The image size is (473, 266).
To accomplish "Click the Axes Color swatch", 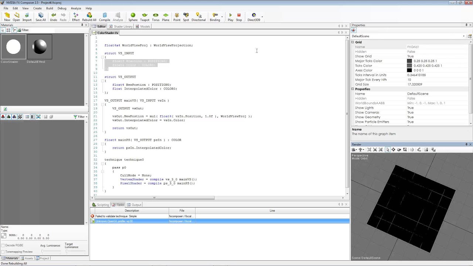I will 409,70.
